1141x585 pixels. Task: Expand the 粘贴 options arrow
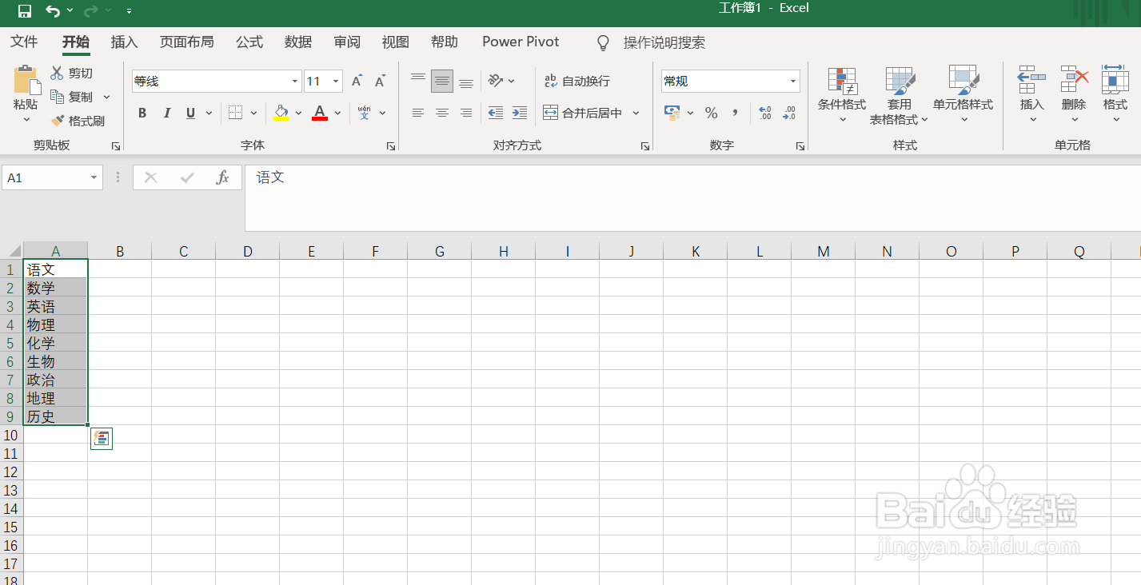(x=26, y=120)
